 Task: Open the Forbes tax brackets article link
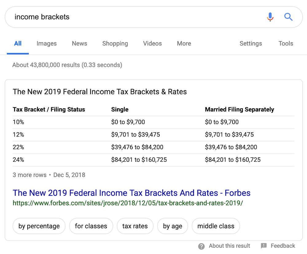pyautogui.click(x=131, y=193)
